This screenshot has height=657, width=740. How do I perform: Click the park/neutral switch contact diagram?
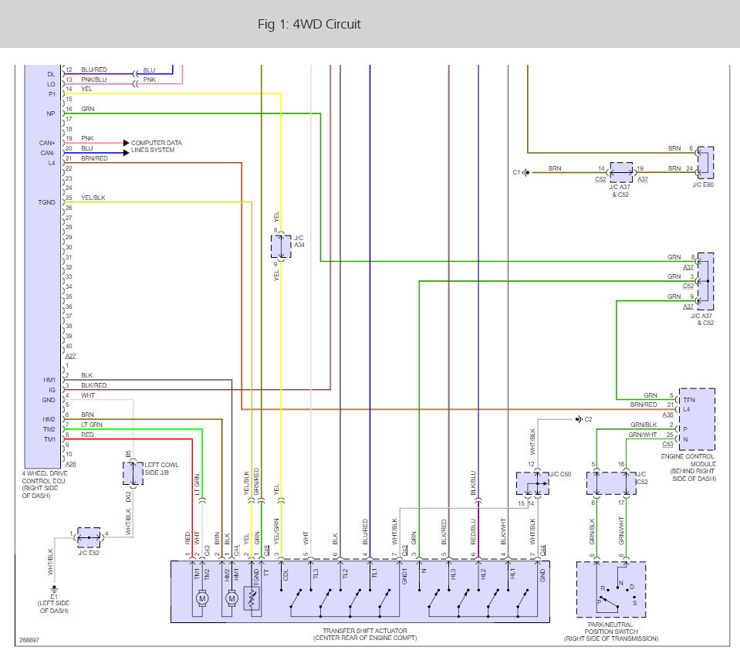611,590
